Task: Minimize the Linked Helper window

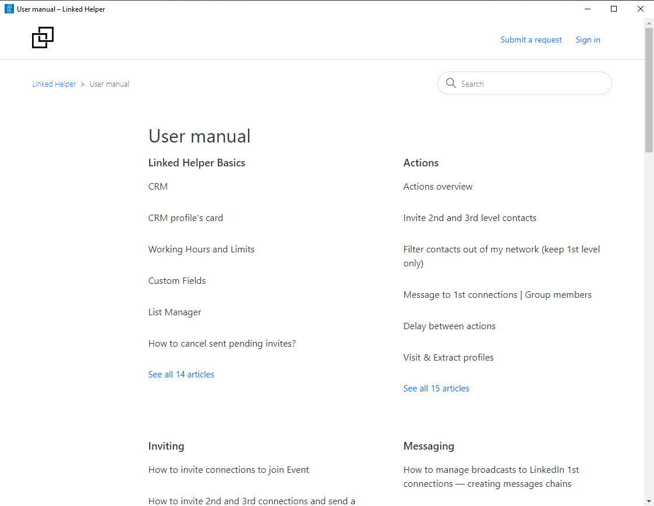Action: [x=588, y=9]
